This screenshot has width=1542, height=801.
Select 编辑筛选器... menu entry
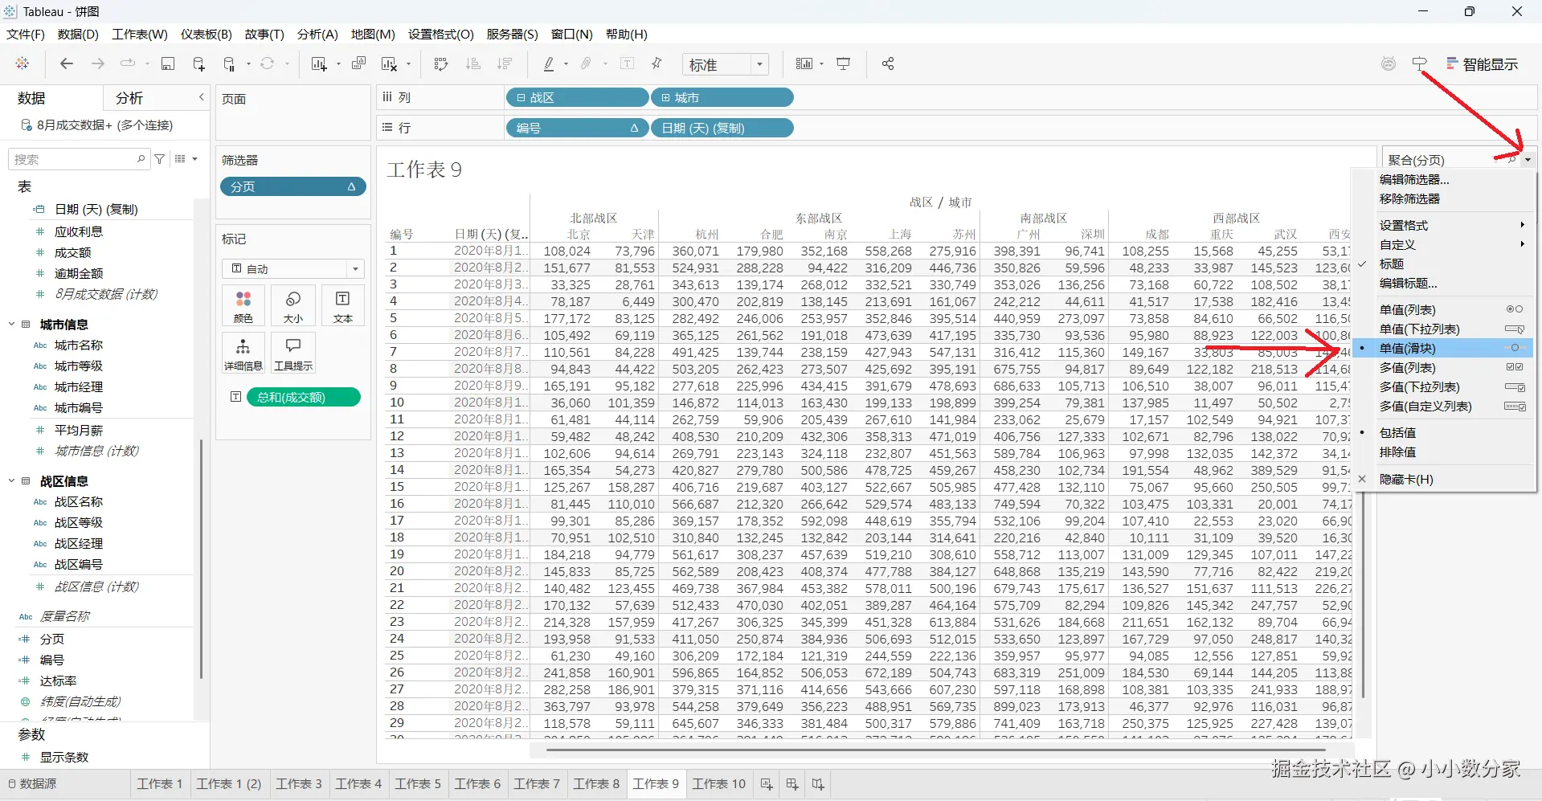(1443, 179)
